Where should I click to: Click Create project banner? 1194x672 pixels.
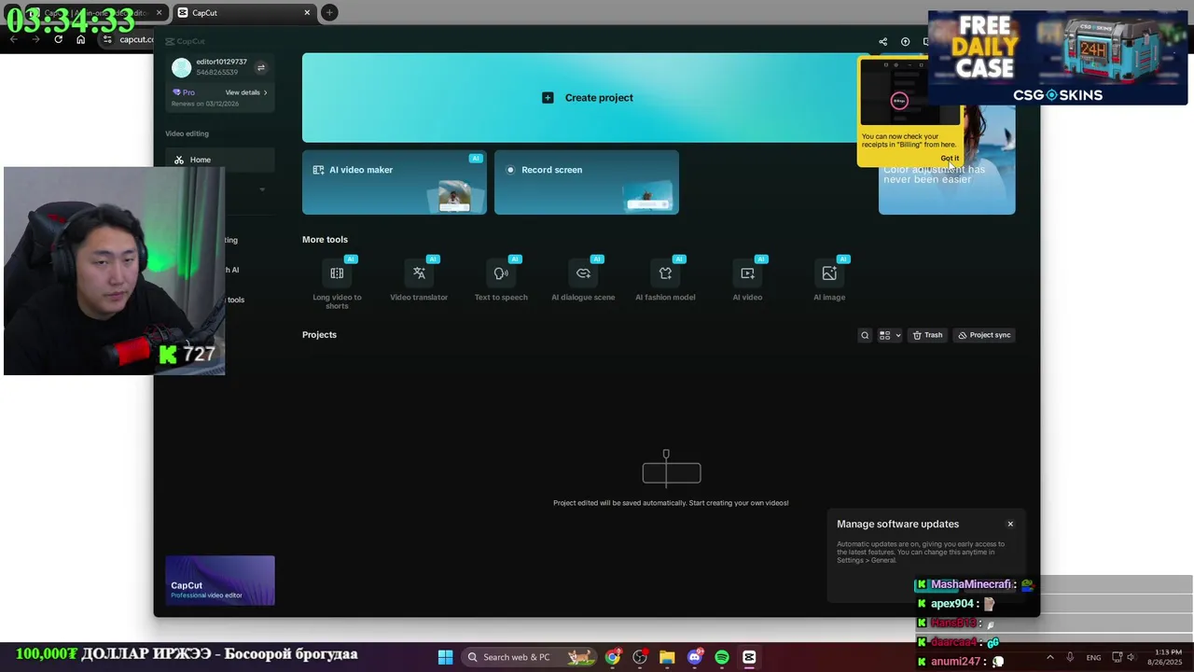pos(588,97)
